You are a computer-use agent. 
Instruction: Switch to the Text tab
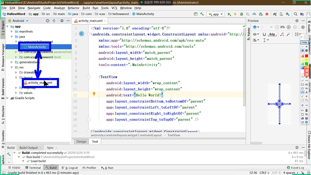pos(95,141)
